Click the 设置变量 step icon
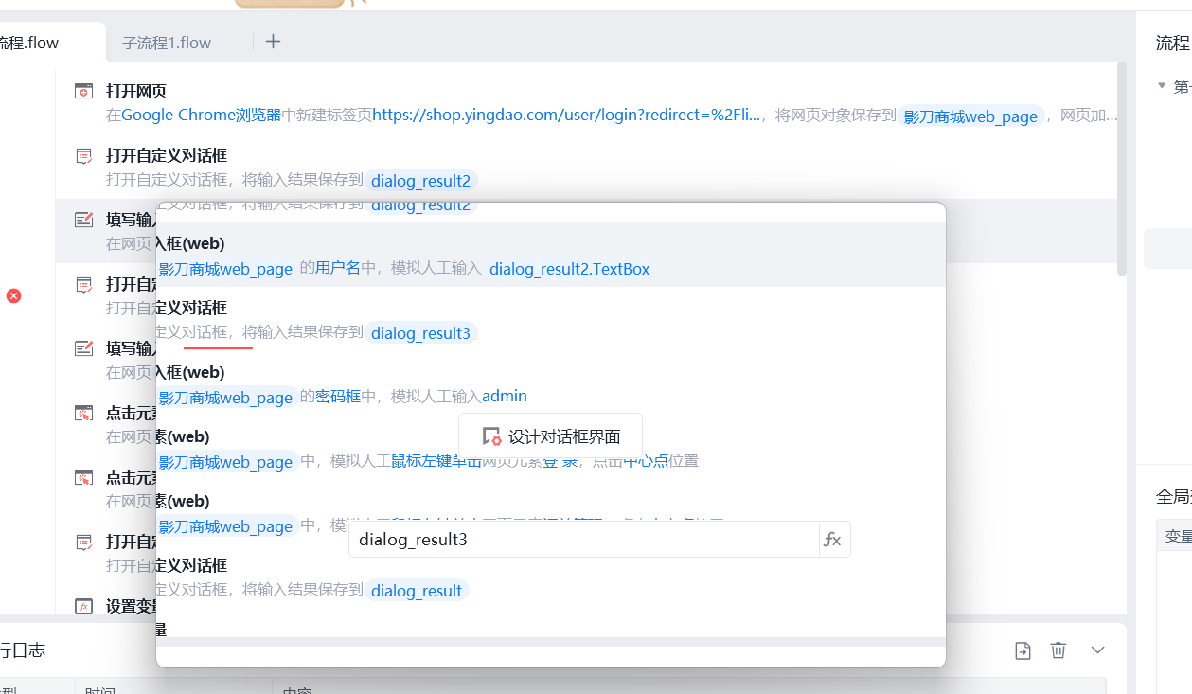The width and height of the screenshot is (1192, 694). tap(83, 606)
